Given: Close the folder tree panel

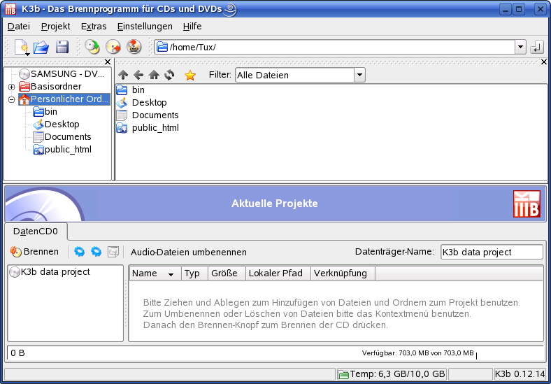Looking at the screenshot, I should [x=108, y=62].
